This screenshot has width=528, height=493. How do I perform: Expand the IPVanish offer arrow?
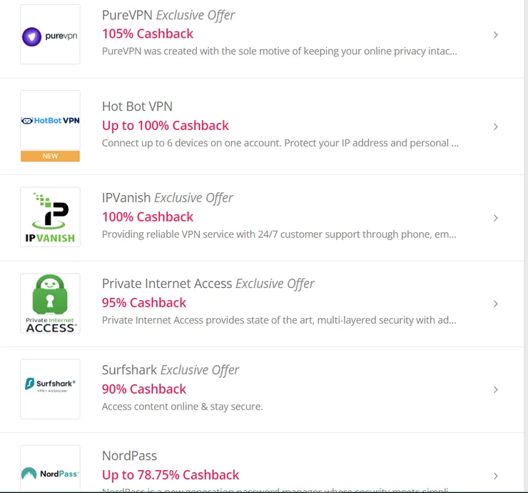click(x=496, y=218)
